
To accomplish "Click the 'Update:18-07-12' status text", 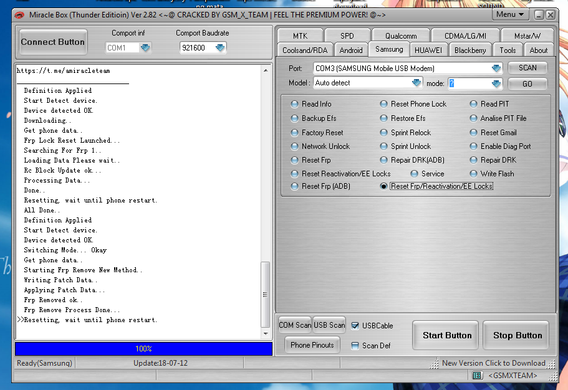I will click(x=160, y=363).
